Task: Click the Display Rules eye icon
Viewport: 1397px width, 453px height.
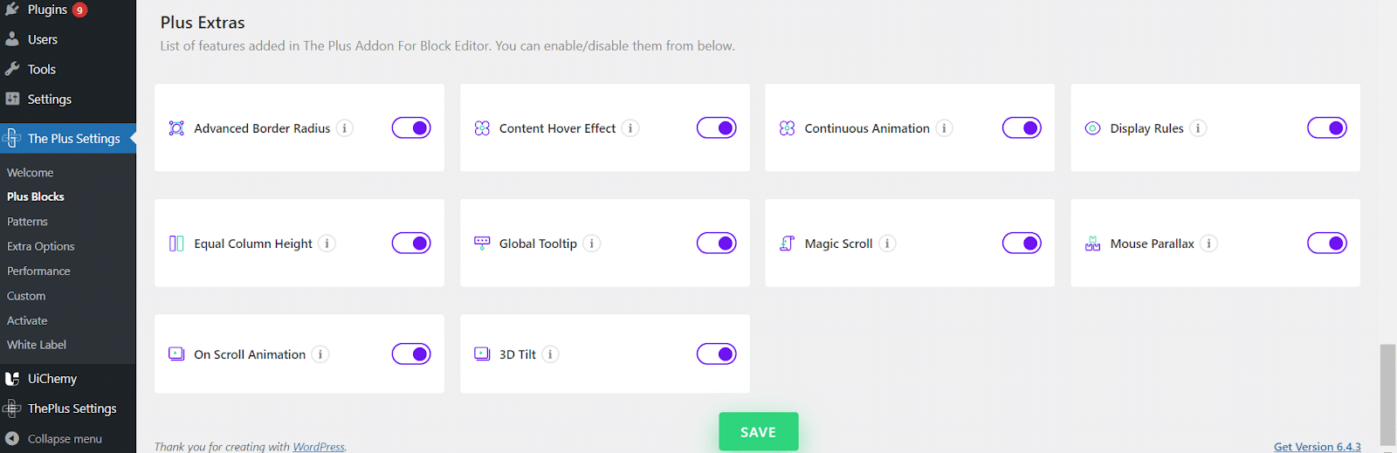Action: click(1092, 128)
